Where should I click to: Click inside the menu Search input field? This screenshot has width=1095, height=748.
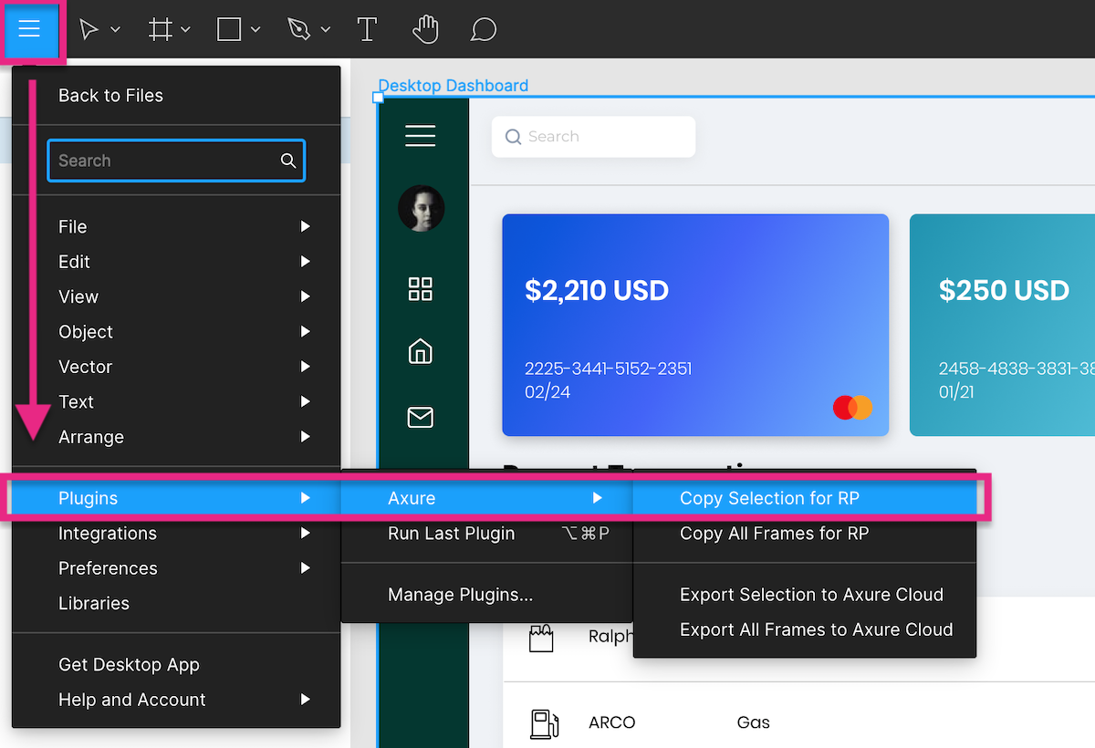coord(164,160)
